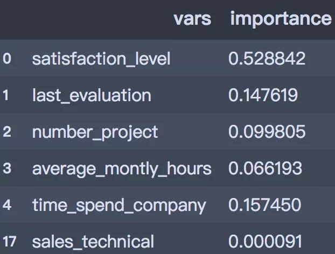Click row index 3

(x=7, y=168)
